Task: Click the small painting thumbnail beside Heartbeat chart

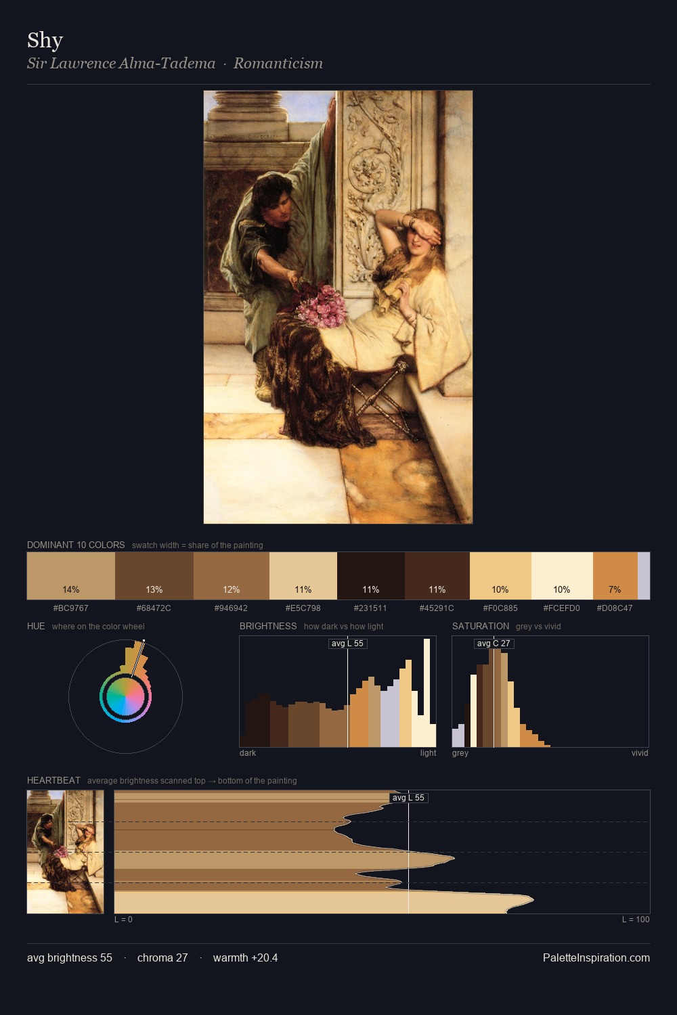Action: (x=65, y=852)
